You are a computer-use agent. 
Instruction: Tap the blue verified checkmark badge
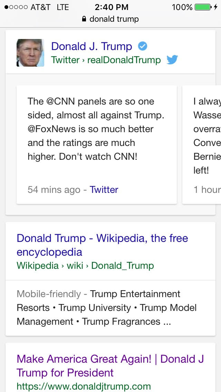coord(142,46)
